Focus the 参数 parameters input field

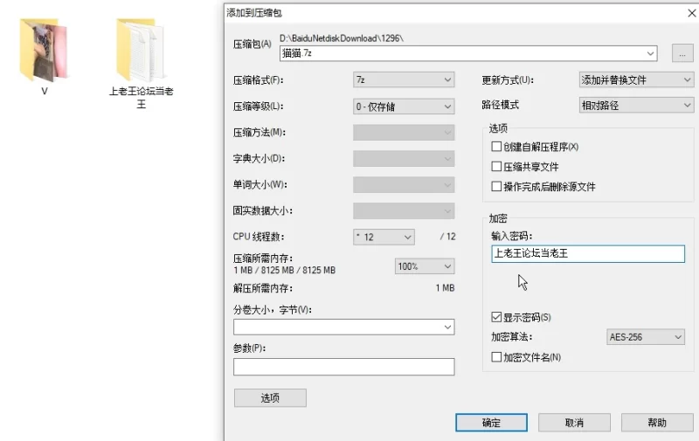pos(343,367)
